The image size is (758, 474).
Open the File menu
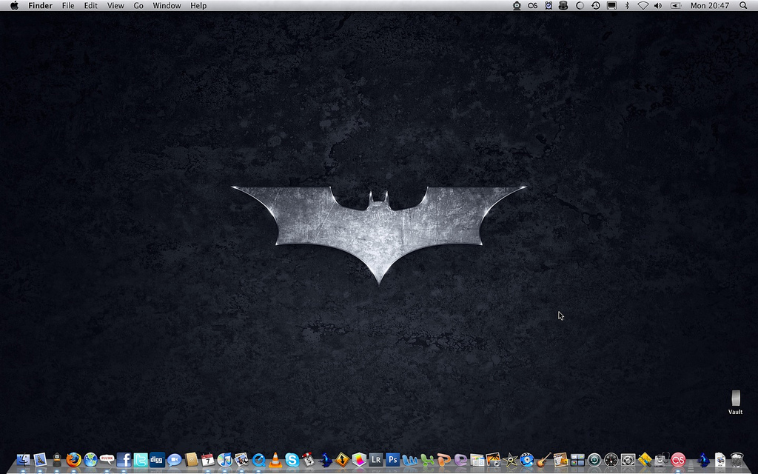68,6
